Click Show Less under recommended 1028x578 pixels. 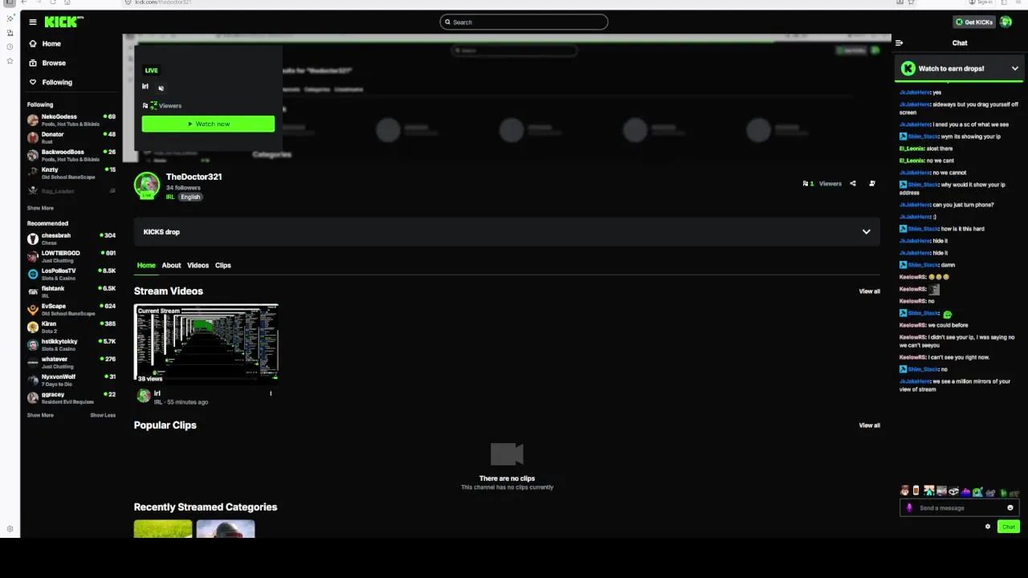click(103, 415)
